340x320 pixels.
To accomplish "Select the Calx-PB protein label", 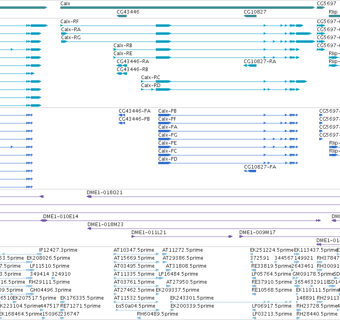I will [167, 111].
